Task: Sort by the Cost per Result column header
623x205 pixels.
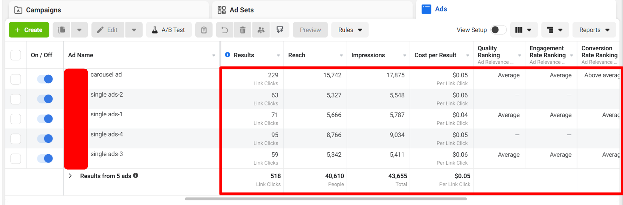Action: tap(435, 55)
